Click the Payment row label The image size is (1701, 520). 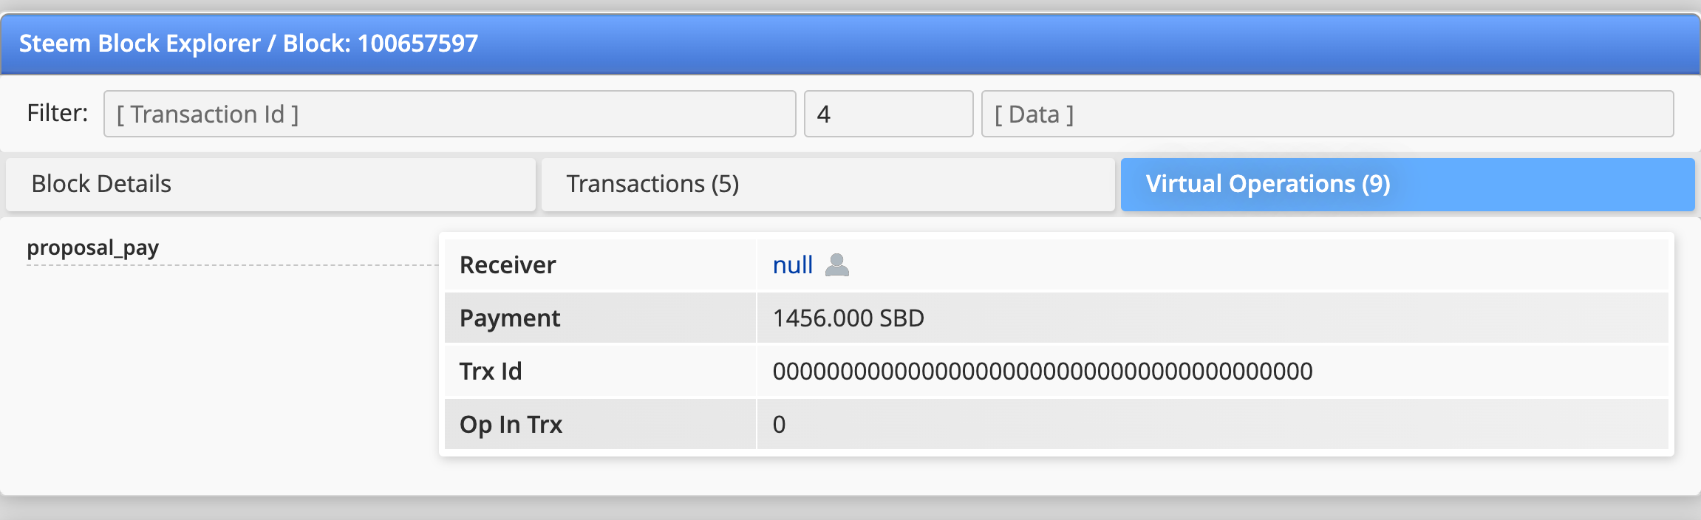(x=510, y=318)
